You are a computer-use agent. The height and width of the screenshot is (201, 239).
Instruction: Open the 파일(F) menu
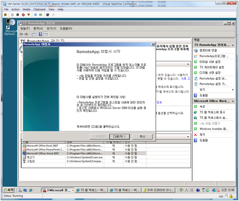coord(25,28)
